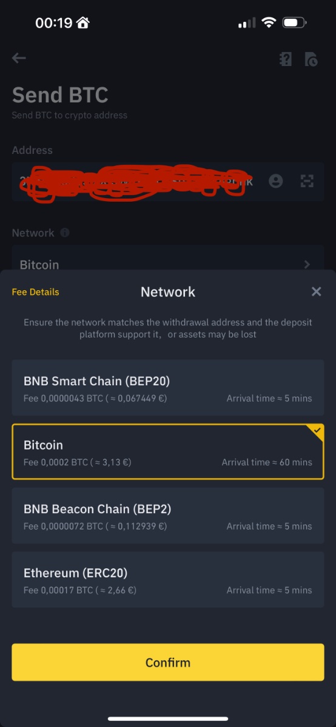Tap the selected checkmark on Bitcoin
The height and width of the screenshot is (727, 336).
tap(317, 431)
